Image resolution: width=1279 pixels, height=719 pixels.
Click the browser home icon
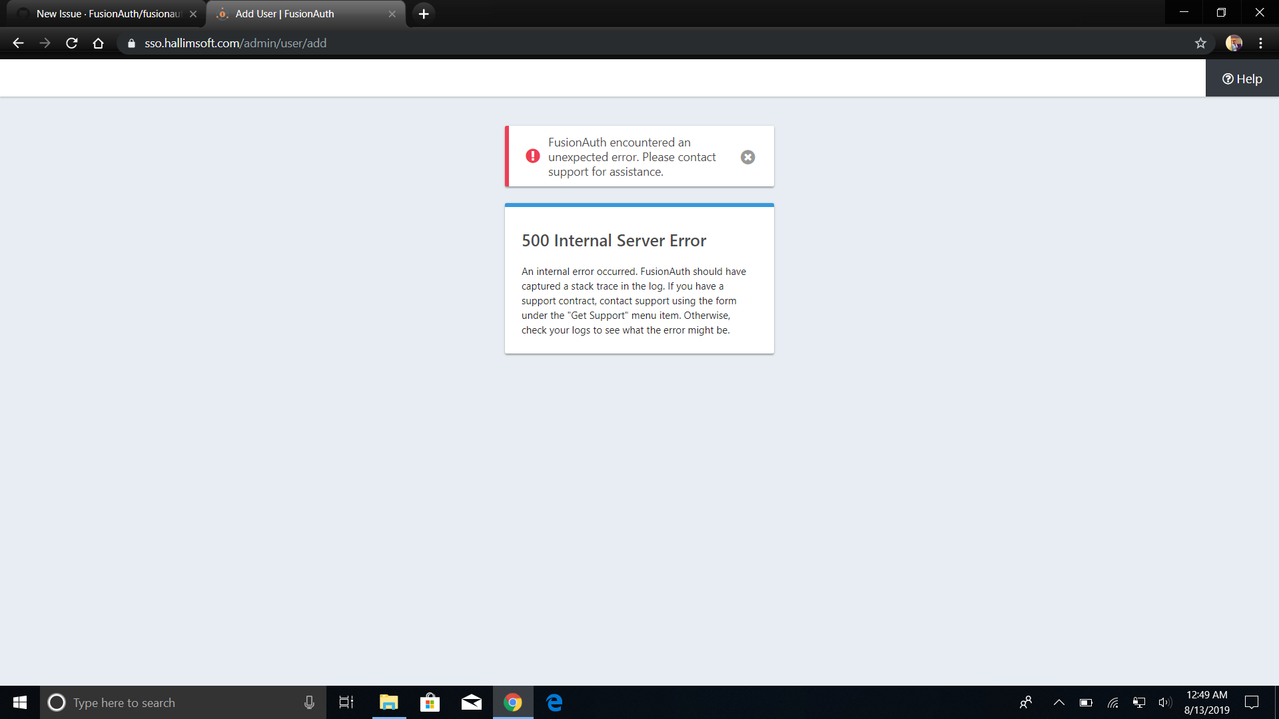pyautogui.click(x=98, y=43)
